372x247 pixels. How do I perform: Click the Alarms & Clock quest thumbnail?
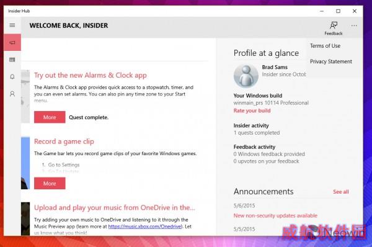25,96
